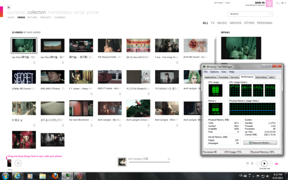288x180 pixels.
Task: Filter videos by Movies
Action: coord(235,23)
